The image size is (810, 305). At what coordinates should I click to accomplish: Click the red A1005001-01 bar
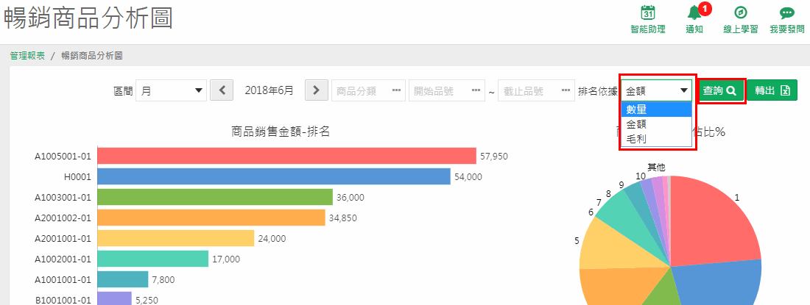286,156
